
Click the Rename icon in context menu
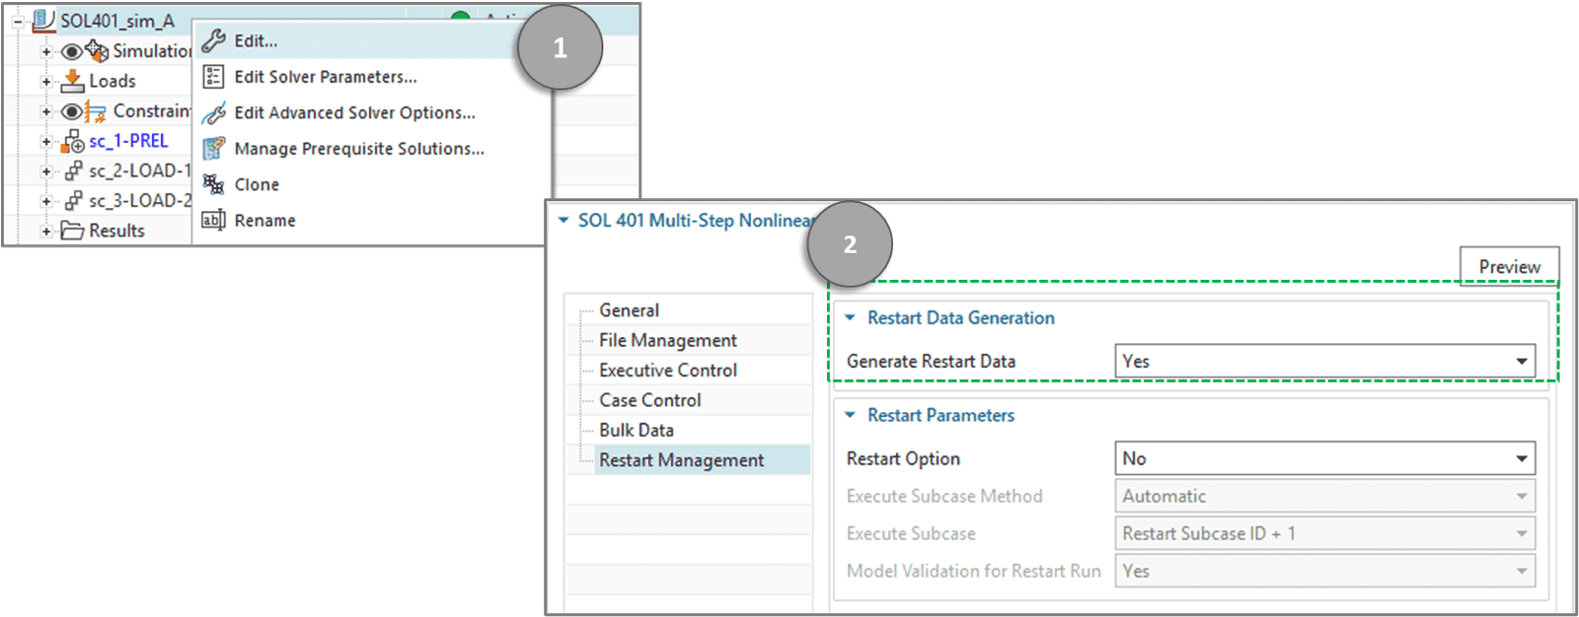[213, 220]
